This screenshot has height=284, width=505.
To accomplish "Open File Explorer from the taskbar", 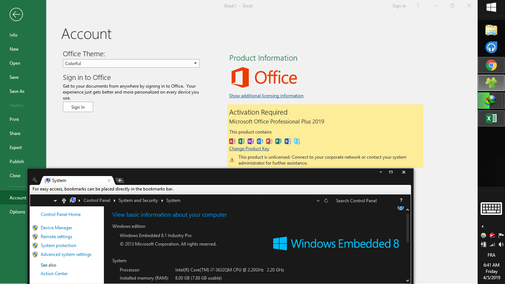I will click(x=491, y=30).
